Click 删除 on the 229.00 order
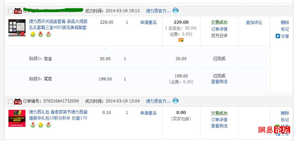 point(285,22)
